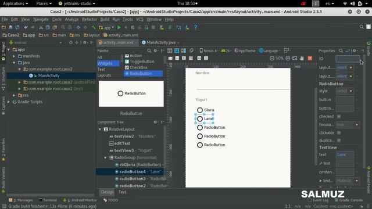Open the palette search magnifier

pyautogui.click(x=149, y=51)
